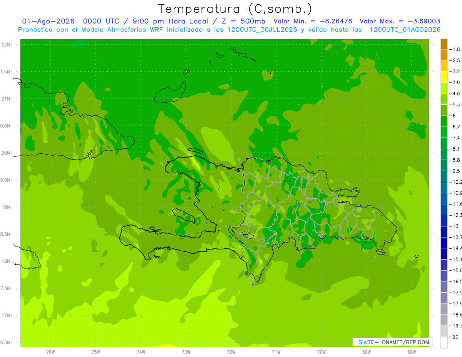
Task: Click the '-8.8' legend value
Action: [x=455, y=160]
